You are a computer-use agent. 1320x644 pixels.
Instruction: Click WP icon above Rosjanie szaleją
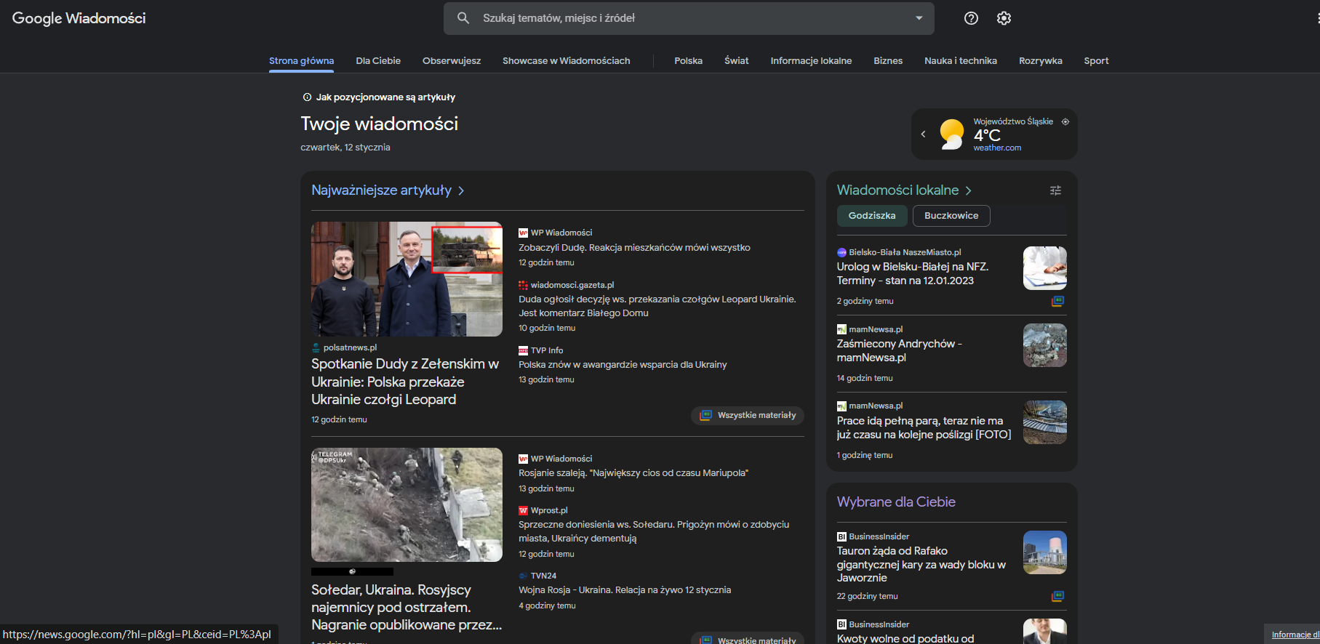tap(523, 459)
